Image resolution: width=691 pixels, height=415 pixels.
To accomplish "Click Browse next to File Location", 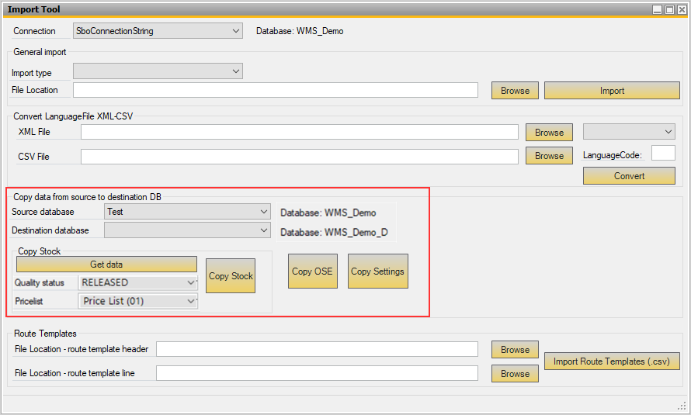I will click(x=515, y=91).
